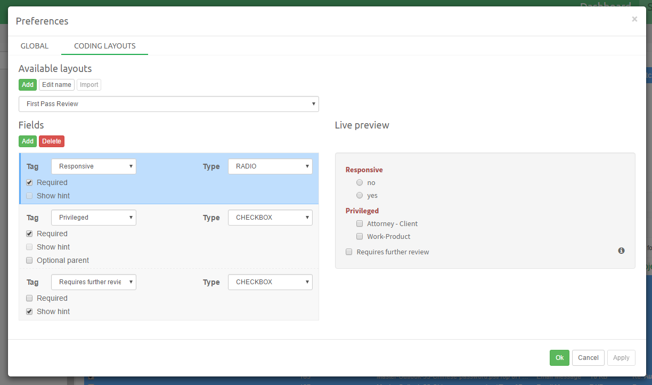Switch to the GLOBAL tab
This screenshot has height=385, width=652.
pyautogui.click(x=34, y=46)
